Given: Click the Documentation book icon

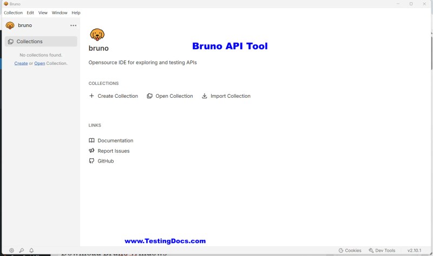Looking at the screenshot, I should click(x=91, y=140).
